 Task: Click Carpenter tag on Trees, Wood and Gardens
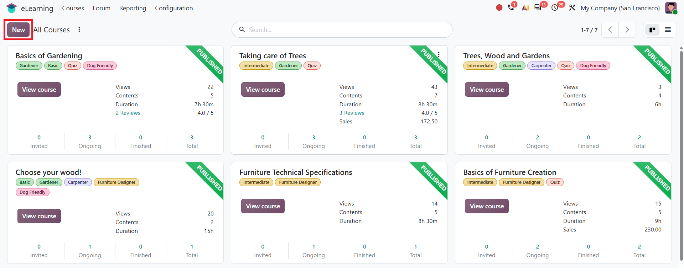(x=541, y=65)
